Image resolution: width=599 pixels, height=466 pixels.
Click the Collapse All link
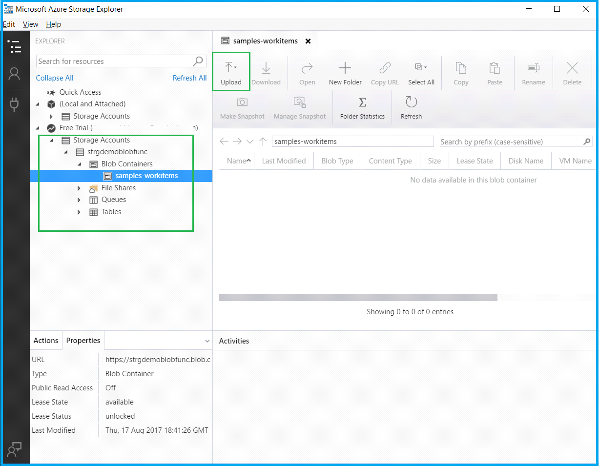click(55, 78)
